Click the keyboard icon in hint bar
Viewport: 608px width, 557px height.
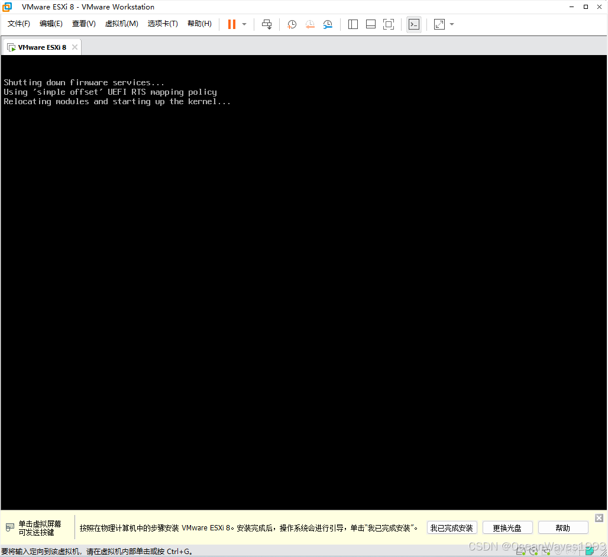pos(10,527)
